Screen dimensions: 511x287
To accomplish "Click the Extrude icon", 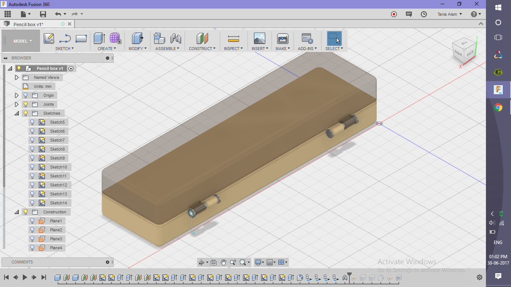I will tap(99, 38).
